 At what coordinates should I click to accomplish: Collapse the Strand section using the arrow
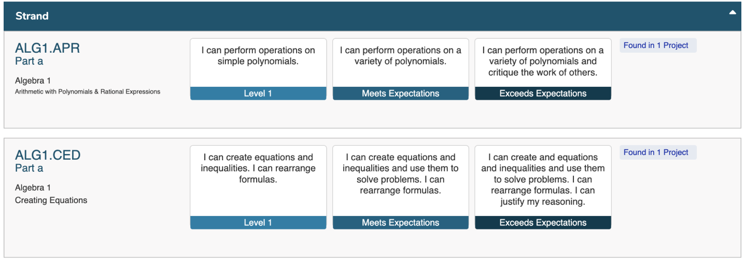pyautogui.click(x=732, y=12)
